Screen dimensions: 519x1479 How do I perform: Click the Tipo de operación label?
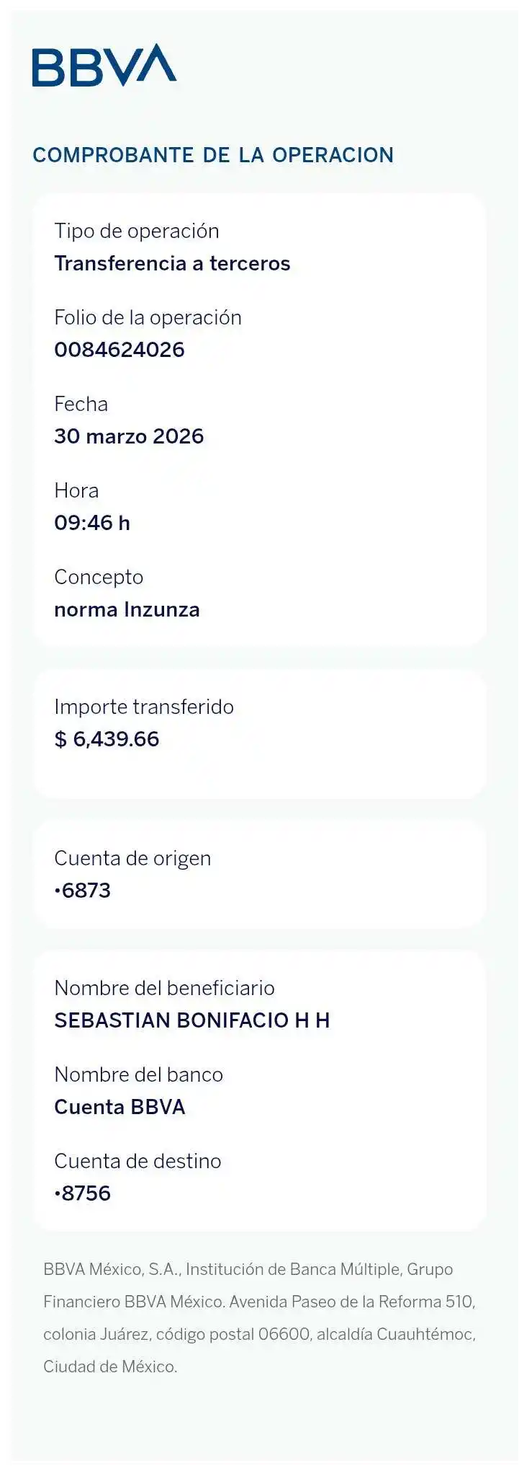click(137, 231)
